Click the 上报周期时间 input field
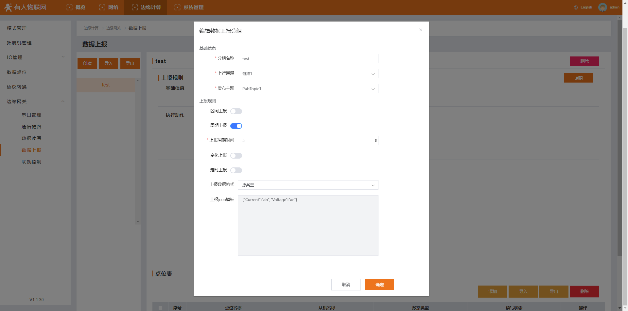Image resolution: width=628 pixels, height=311 pixels. (x=306, y=141)
